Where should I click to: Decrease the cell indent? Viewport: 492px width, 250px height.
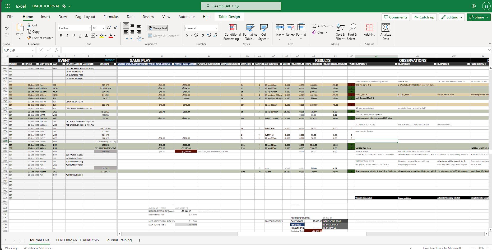pos(126,39)
